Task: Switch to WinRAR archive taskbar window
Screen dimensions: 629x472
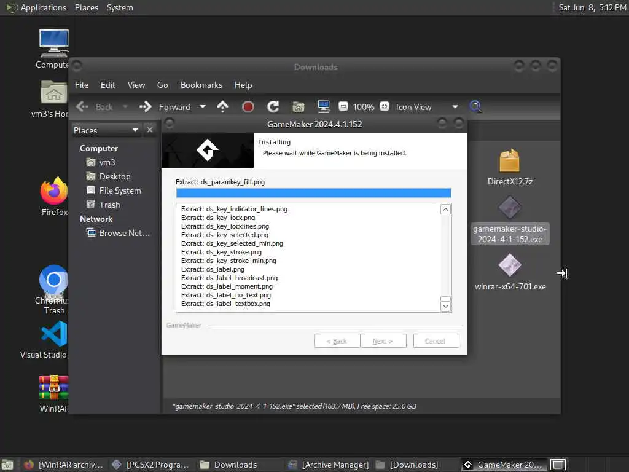Action: click(63, 465)
